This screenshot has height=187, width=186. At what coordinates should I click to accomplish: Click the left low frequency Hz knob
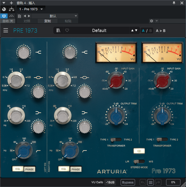(x=16, y=115)
